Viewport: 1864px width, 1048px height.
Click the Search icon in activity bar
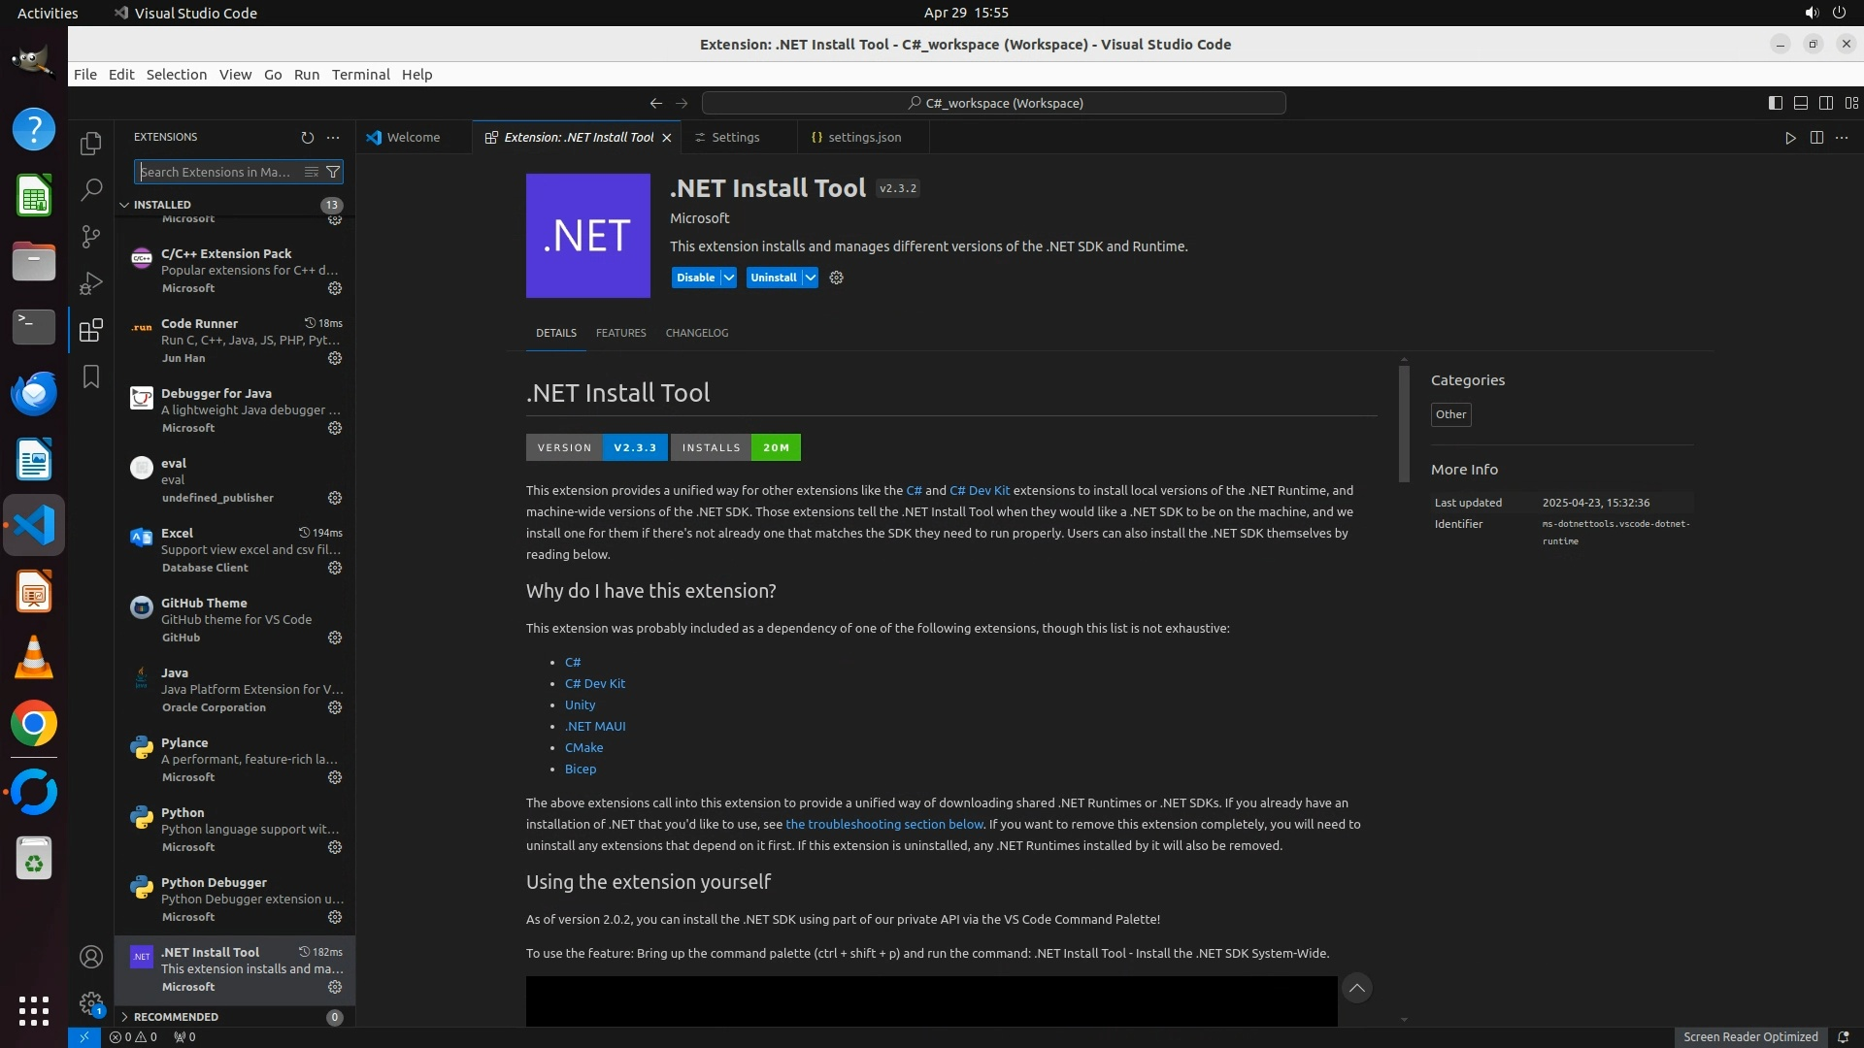click(x=91, y=190)
